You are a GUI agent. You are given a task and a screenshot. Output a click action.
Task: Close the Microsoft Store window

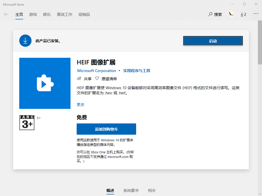(256, 4)
